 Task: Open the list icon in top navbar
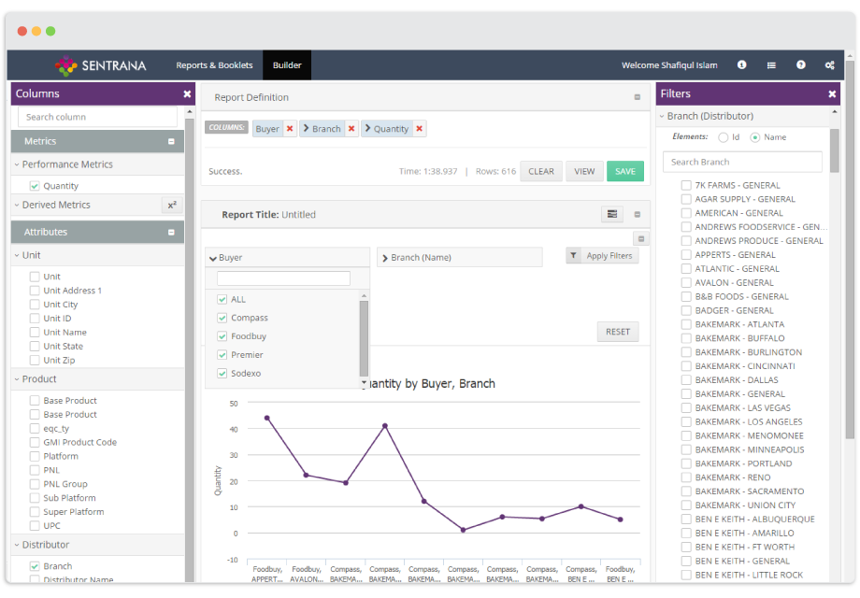771,65
